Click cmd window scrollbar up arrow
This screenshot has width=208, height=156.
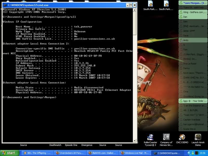(134, 10)
